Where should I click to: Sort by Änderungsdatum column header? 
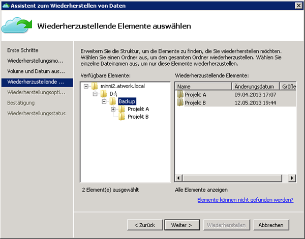[x=255, y=86]
